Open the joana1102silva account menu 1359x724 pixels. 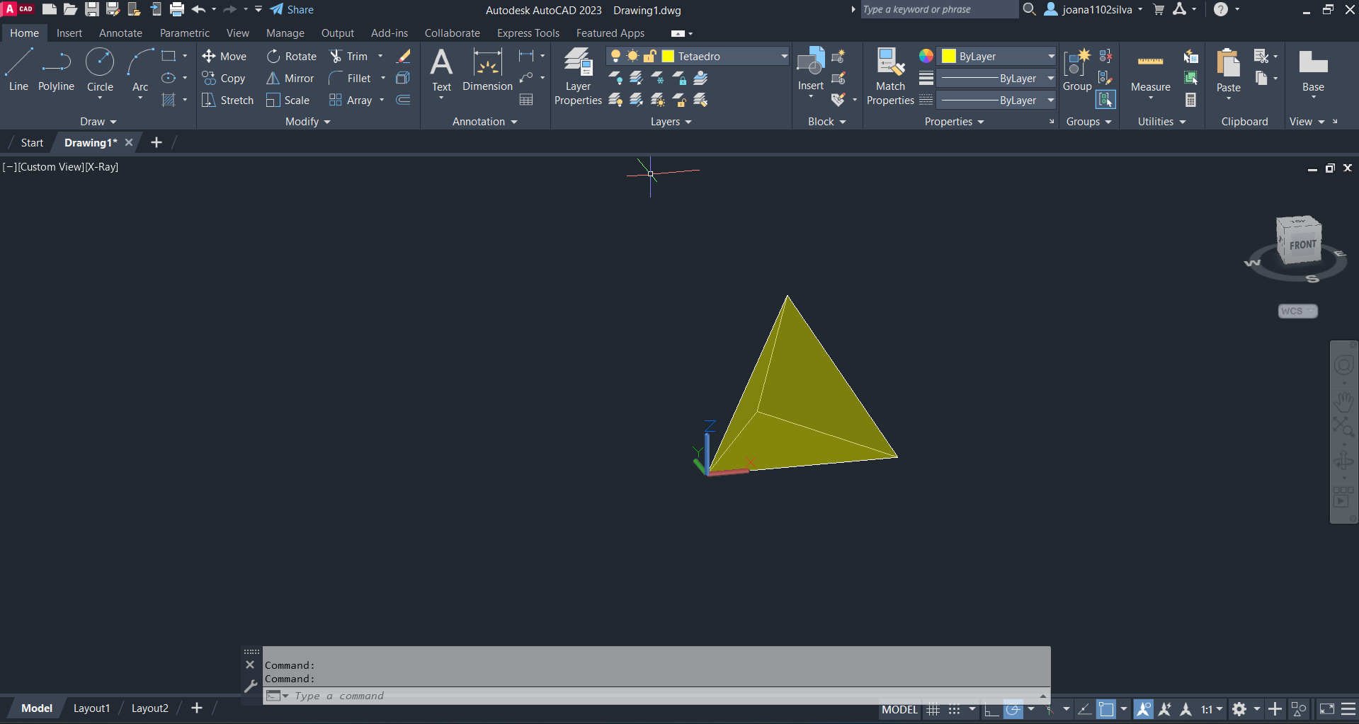point(1093,9)
